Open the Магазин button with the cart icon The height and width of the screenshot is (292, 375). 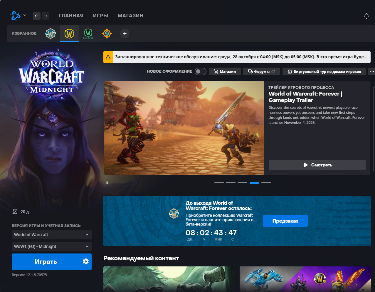coord(225,71)
